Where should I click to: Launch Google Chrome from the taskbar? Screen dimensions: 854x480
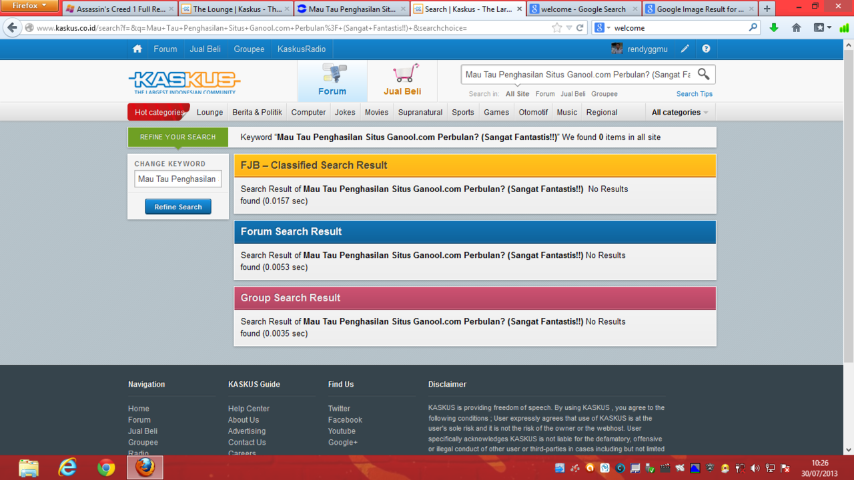[x=106, y=467]
